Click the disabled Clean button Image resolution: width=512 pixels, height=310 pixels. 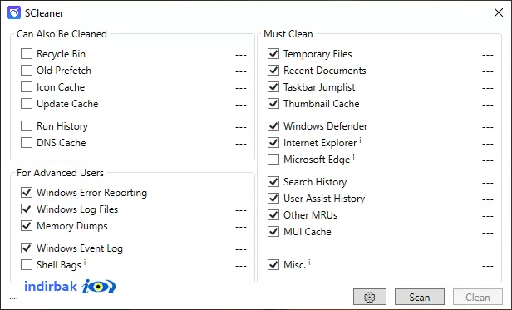pos(478,297)
